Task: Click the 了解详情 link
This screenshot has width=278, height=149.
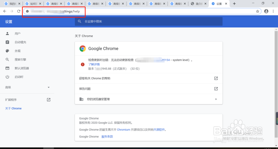Action: pyautogui.click(x=94, y=64)
